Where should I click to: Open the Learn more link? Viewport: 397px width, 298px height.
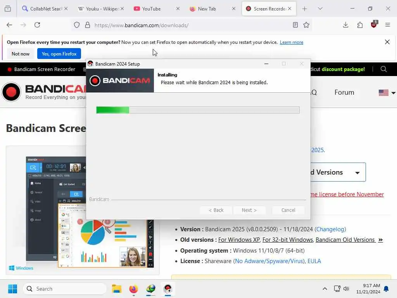pyautogui.click(x=292, y=42)
